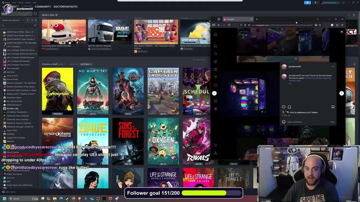This screenshot has width=360, height=202.
Task: Open advanced filter icon beside library search
Action: 35,26
